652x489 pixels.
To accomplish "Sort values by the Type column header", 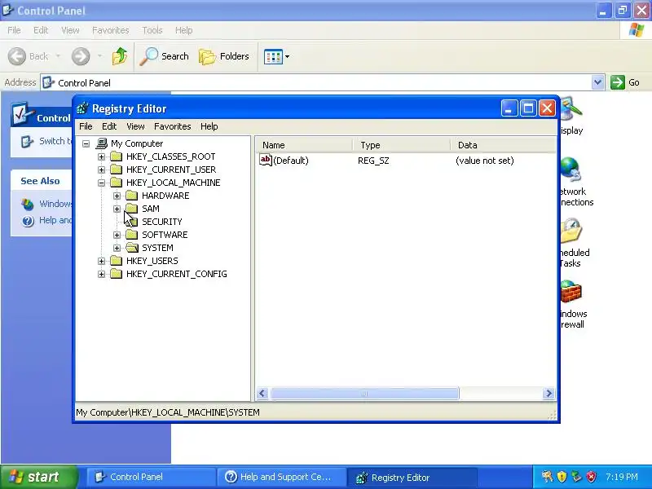I will coord(402,145).
